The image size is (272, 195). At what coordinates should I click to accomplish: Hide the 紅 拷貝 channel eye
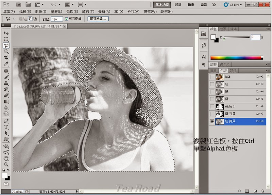(x=213, y=121)
